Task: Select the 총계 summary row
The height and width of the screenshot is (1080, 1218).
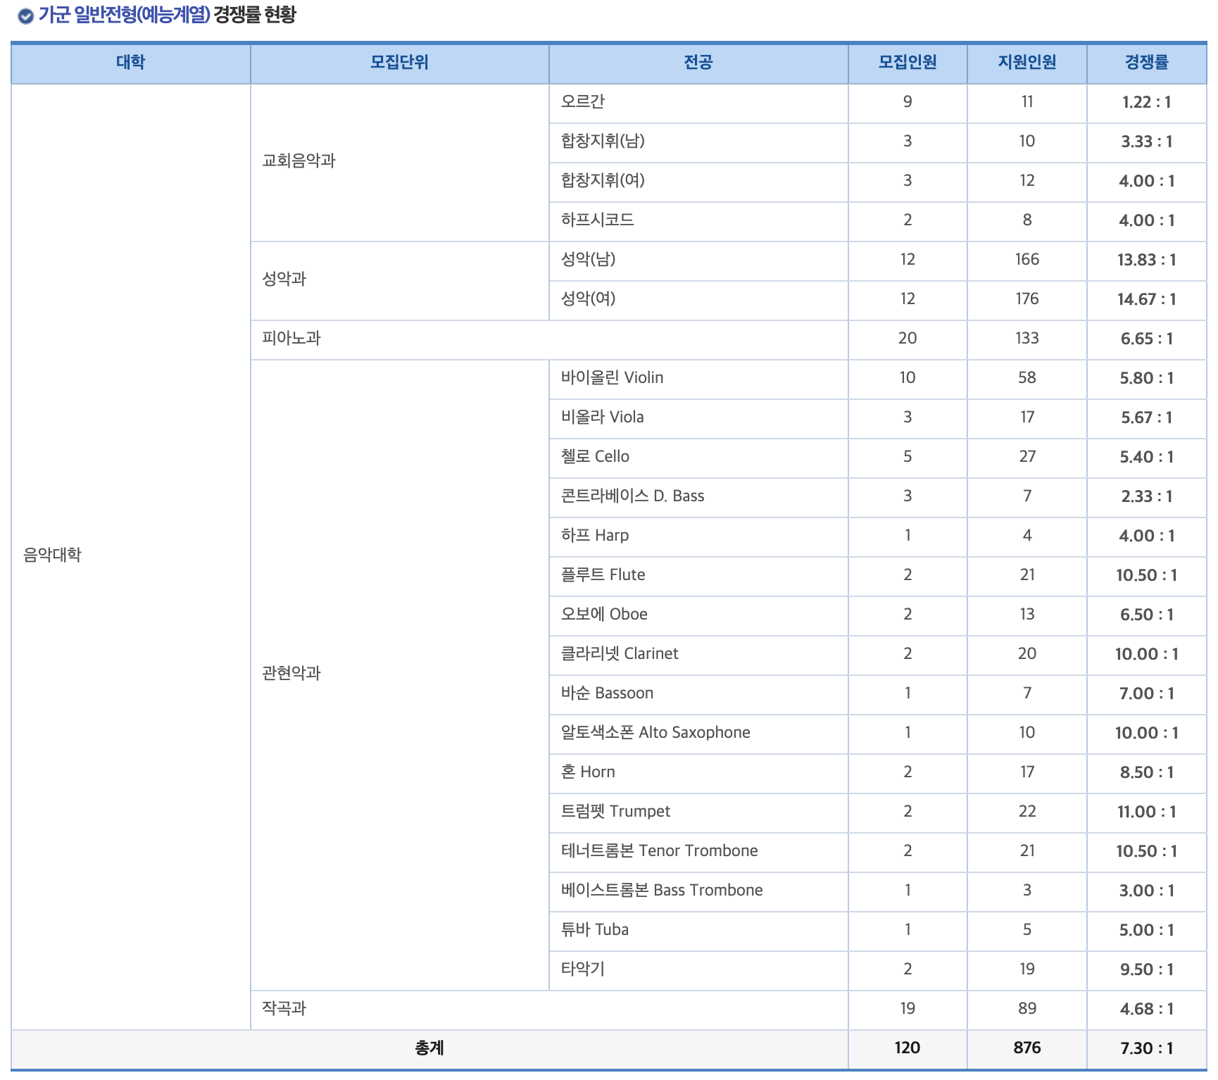Action: point(429,1048)
